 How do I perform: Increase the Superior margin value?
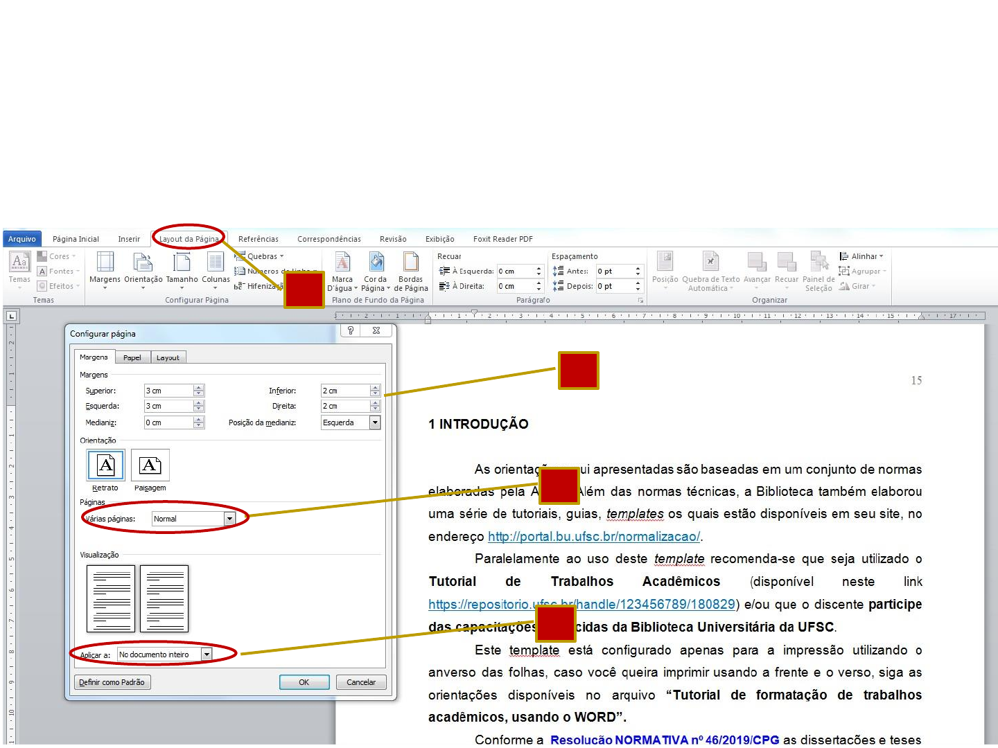click(199, 388)
